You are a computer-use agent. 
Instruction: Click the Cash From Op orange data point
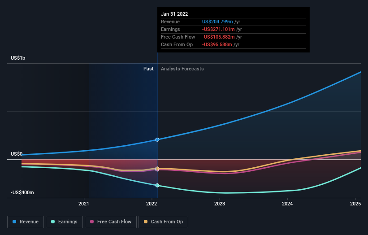pyautogui.click(x=157, y=168)
